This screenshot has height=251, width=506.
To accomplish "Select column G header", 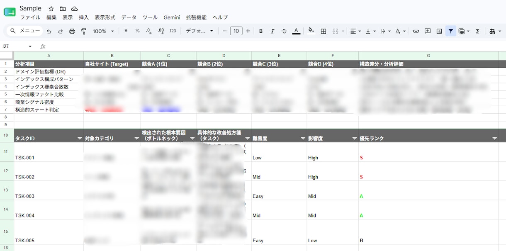I will [428, 56].
